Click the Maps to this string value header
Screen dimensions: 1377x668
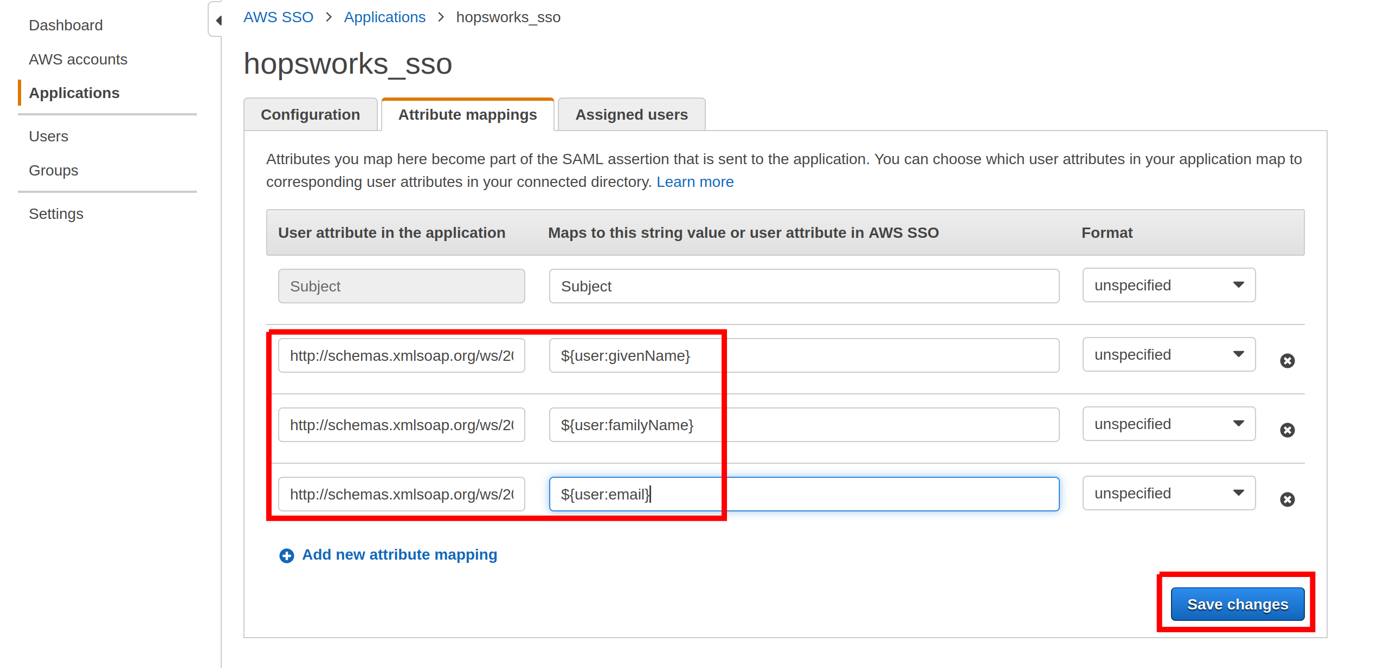click(x=743, y=233)
